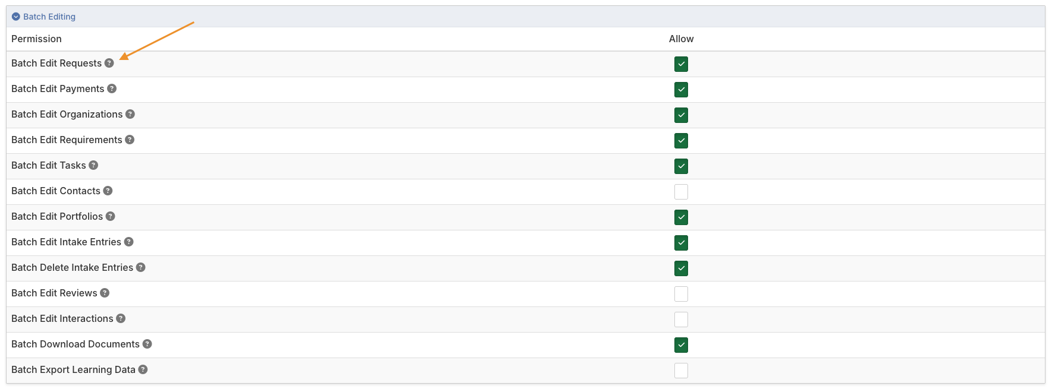Click the Batch Edit Contacts label

[x=56, y=191]
